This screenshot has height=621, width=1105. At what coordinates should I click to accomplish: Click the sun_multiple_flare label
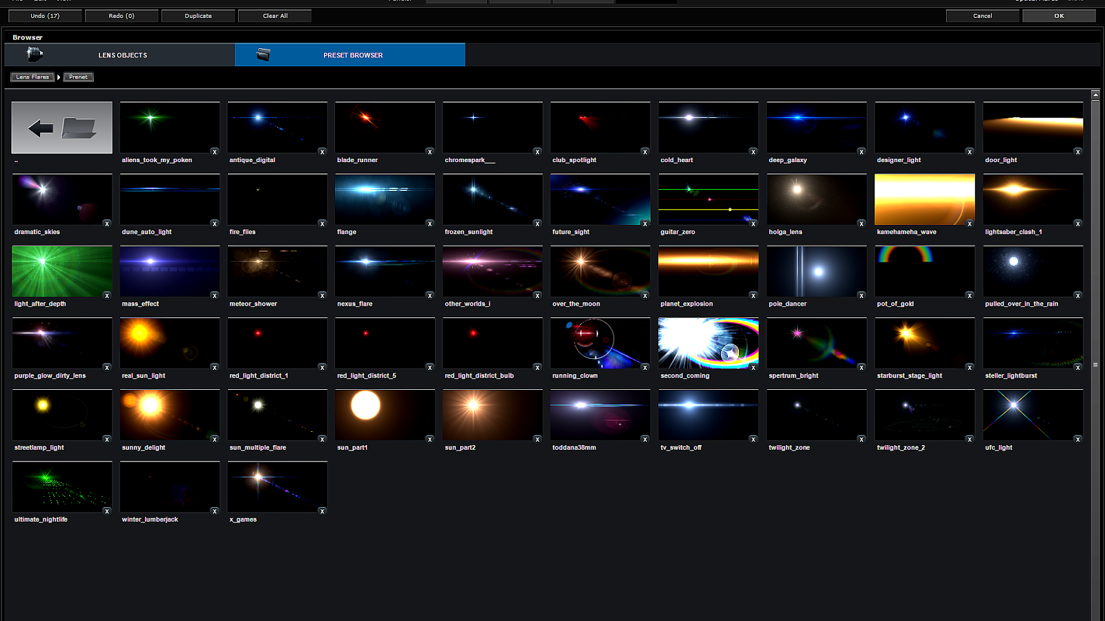pyautogui.click(x=258, y=447)
